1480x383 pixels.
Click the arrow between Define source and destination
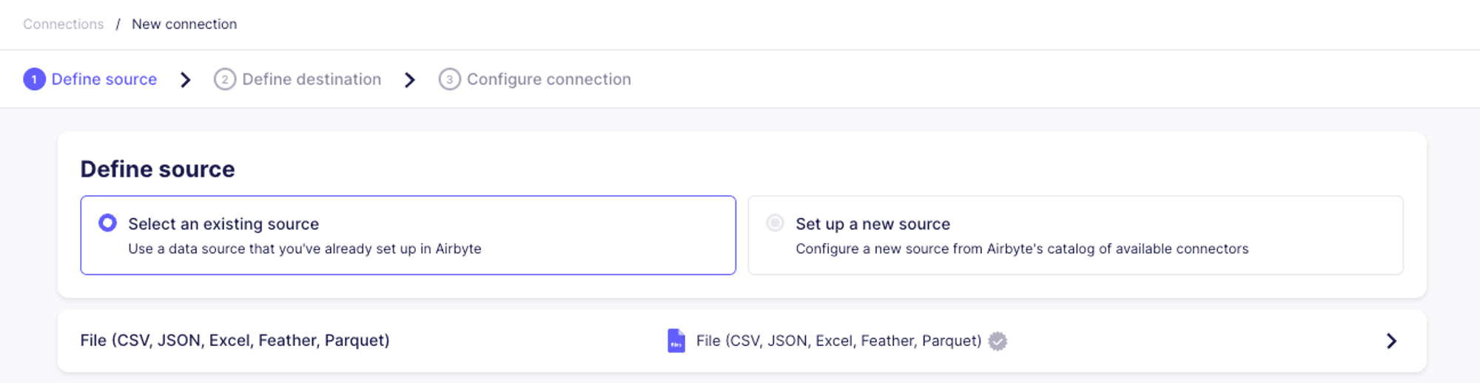(x=186, y=80)
